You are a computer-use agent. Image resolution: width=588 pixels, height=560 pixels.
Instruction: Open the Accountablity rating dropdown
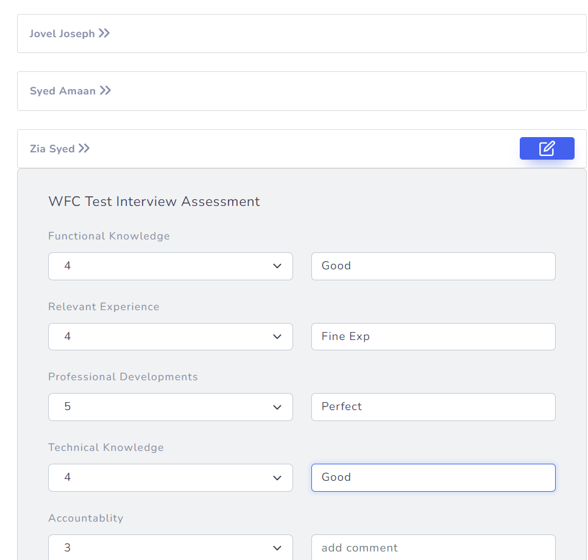170,547
